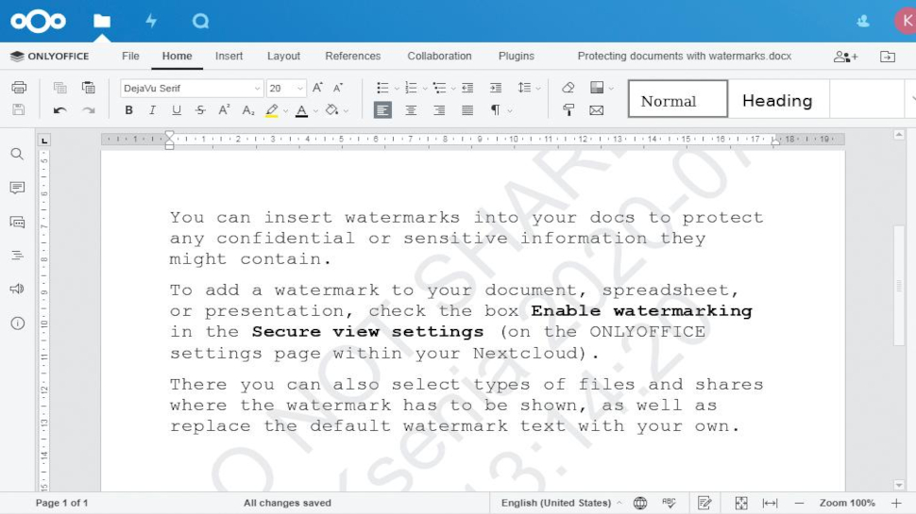The height and width of the screenshot is (514, 916).
Task: Switch to the Insert tab
Action: (x=229, y=56)
